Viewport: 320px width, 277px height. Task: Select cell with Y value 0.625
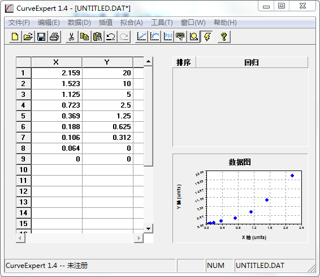click(107, 127)
